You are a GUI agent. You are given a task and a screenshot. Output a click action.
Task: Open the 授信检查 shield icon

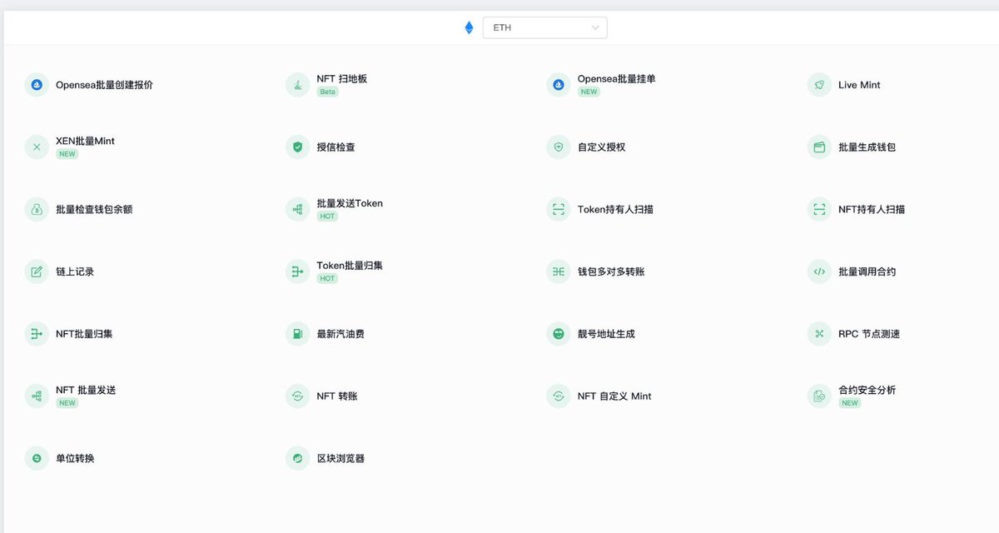[297, 147]
